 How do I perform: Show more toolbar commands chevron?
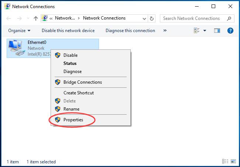[165, 30]
